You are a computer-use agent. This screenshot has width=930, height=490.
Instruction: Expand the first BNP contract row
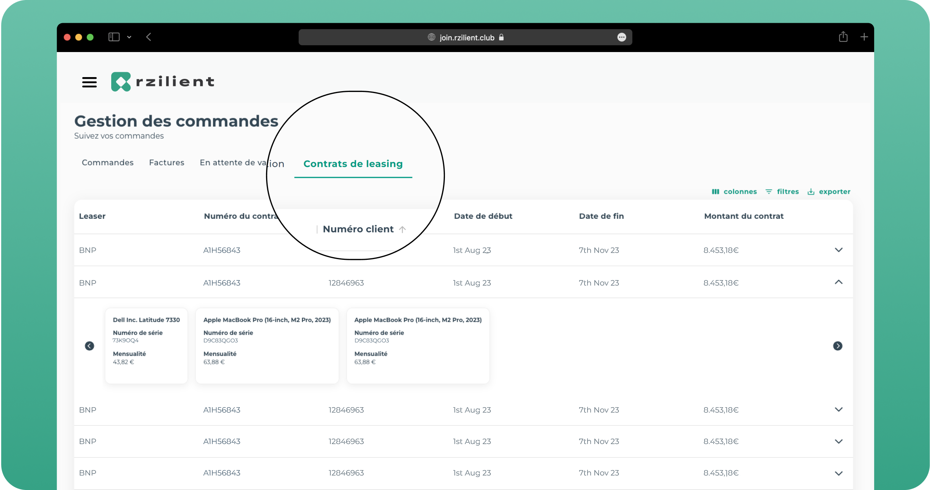click(x=839, y=250)
